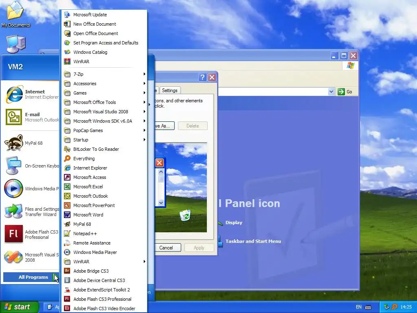Launch Notepad++
This screenshot has height=313, width=417.
click(104, 234)
